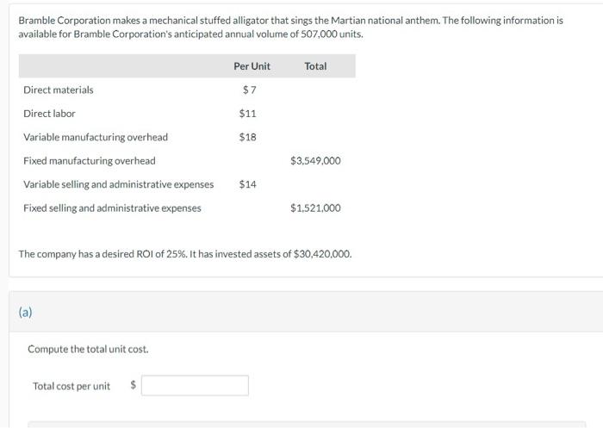Click the $18 variable overhead value
603x428 pixels.
(248, 137)
